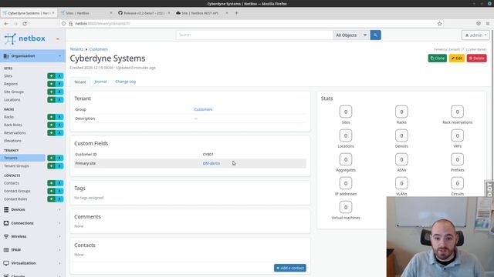Open the Firefox hamburger menu
Image resolution: width=494 pixels, height=277 pixels.
(x=488, y=24)
